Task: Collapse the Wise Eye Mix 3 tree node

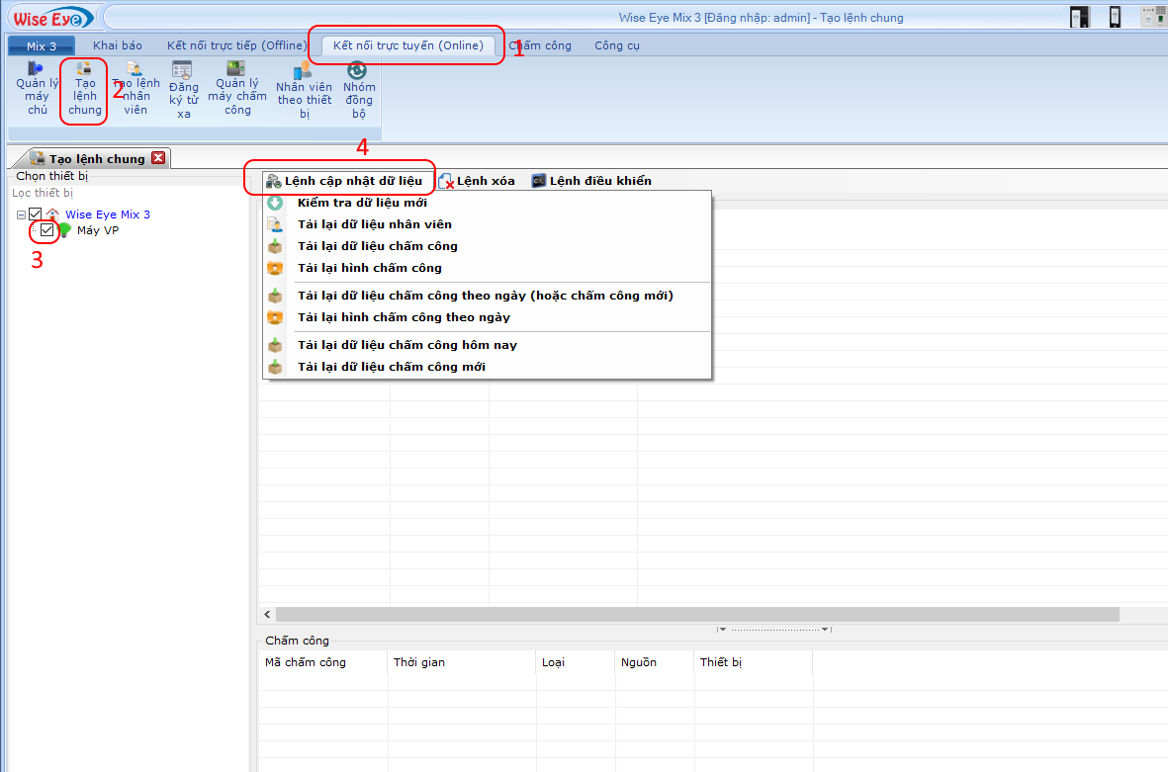Action: click(23, 214)
